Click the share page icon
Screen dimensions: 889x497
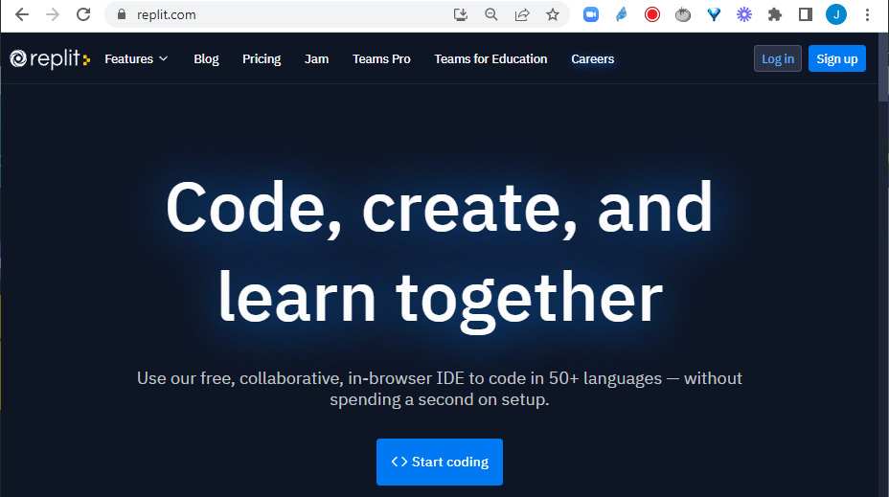click(521, 14)
